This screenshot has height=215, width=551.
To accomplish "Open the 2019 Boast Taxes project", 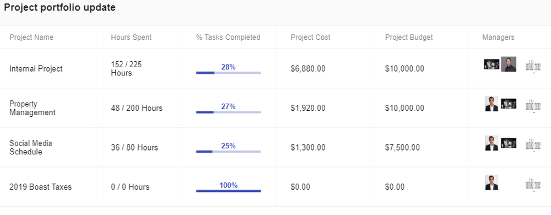I will pyautogui.click(x=40, y=187).
